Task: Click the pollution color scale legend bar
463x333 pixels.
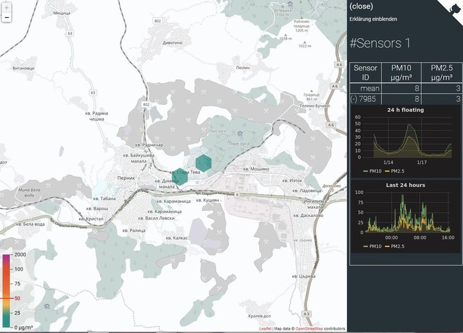Action: (6, 290)
